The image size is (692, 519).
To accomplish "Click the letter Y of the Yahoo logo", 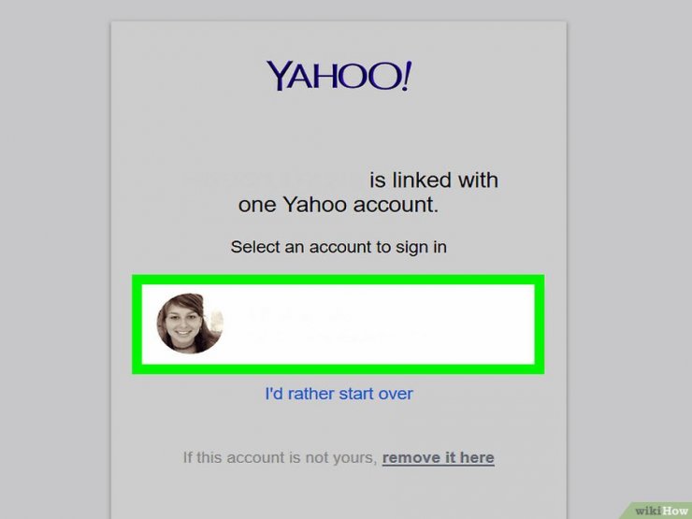I will point(279,76).
